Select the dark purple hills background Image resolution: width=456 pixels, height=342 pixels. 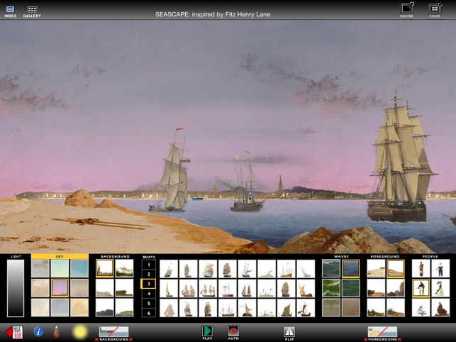pyautogui.click(x=105, y=308)
